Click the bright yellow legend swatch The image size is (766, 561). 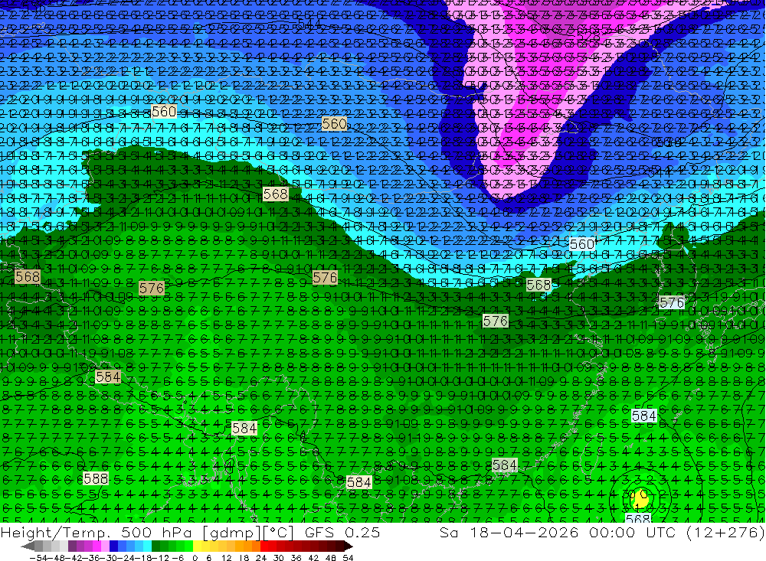(198, 546)
